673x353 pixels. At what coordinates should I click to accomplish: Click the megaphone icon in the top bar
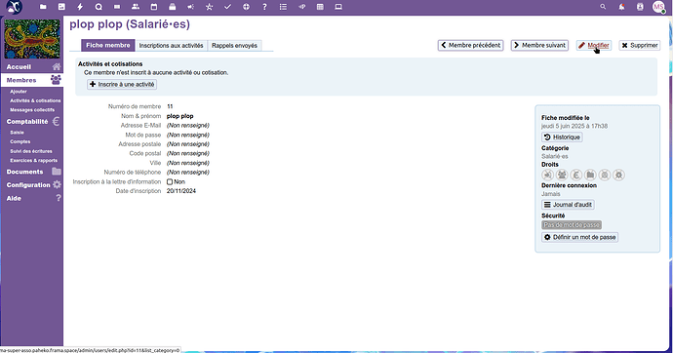coord(190,7)
